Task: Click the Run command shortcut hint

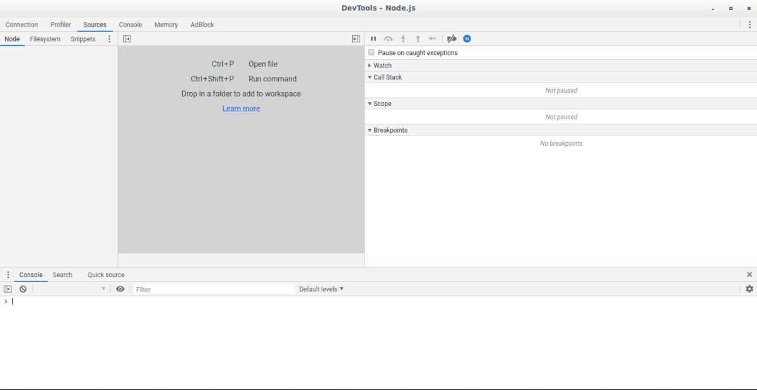Action: [x=273, y=79]
